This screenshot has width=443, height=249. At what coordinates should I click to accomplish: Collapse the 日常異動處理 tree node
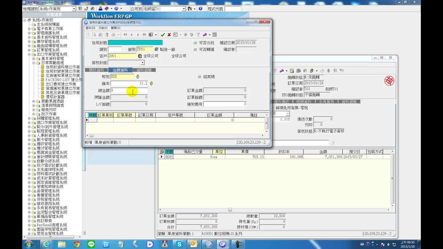(x=34, y=63)
